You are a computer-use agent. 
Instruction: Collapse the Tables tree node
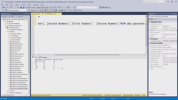pos(8,32)
